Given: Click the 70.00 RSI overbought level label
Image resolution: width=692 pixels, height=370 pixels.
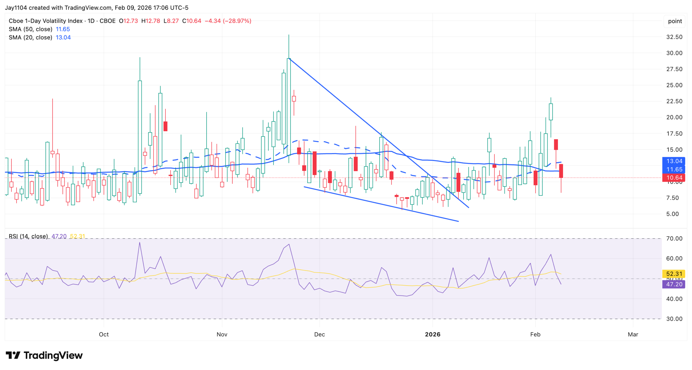Looking at the screenshot, I should (674, 239).
